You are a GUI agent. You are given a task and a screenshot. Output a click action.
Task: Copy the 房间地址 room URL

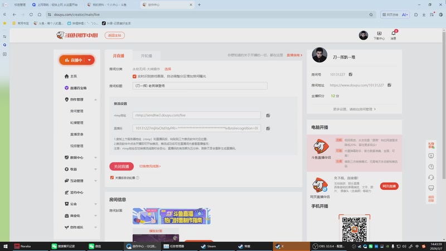coord(389,85)
